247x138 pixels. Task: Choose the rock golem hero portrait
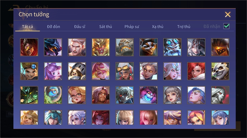click(x=125, y=47)
